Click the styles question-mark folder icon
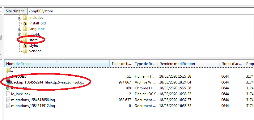 pos(25,45)
